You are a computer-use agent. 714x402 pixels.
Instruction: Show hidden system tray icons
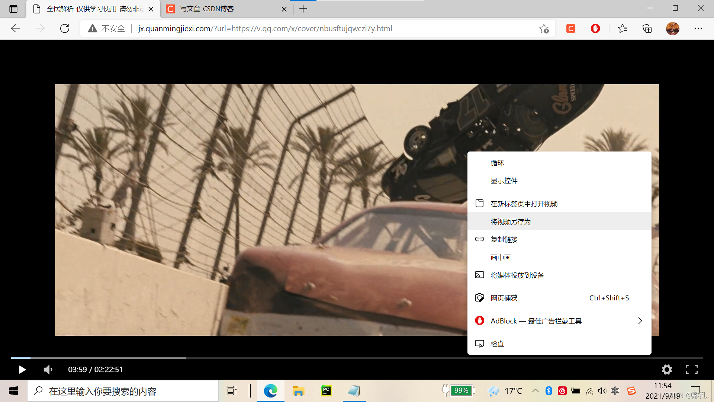point(535,391)
